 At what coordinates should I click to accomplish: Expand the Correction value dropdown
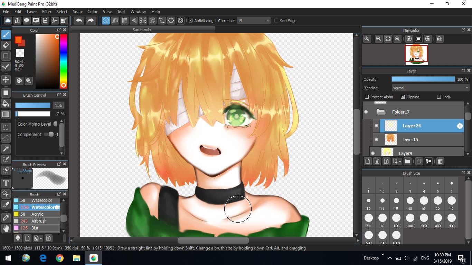tap(268, 21)
